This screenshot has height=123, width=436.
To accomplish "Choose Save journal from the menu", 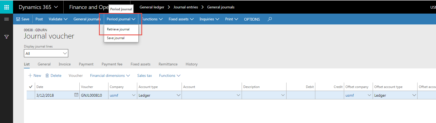I will 116,38.
